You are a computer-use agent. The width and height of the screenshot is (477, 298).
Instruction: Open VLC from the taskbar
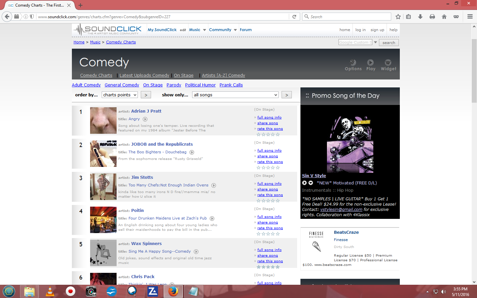tap(50, 291)
